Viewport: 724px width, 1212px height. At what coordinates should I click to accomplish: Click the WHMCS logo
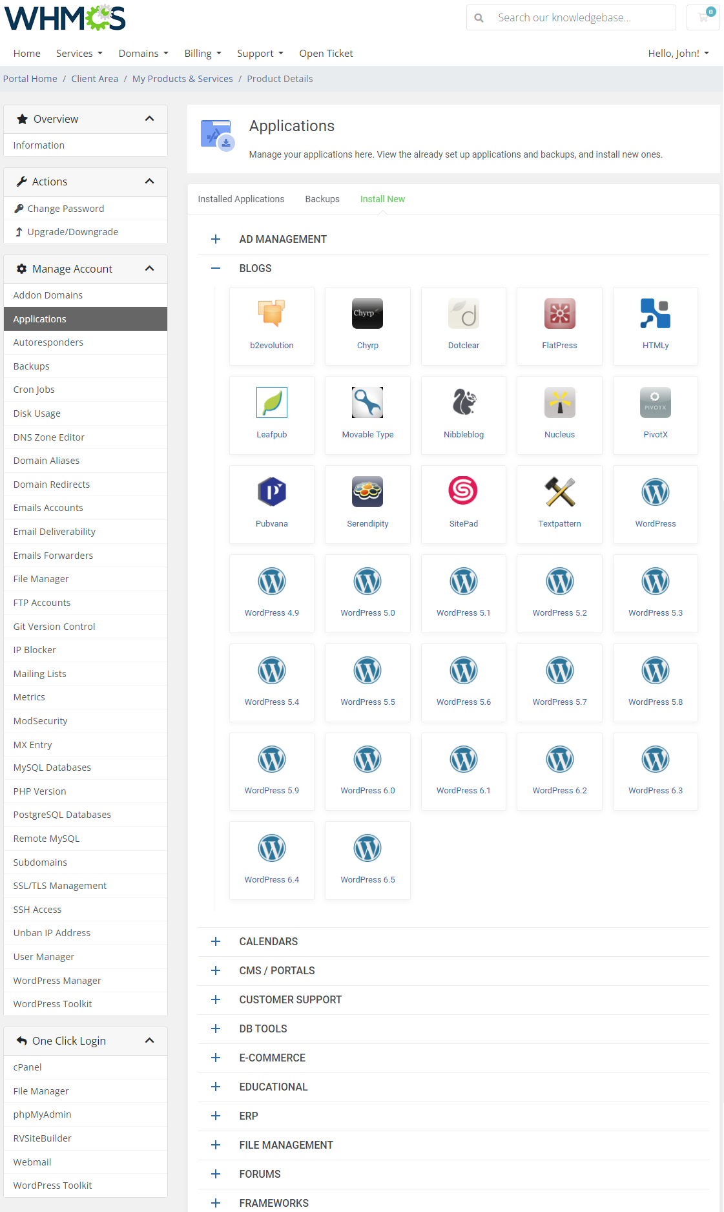tap(65, 18)
